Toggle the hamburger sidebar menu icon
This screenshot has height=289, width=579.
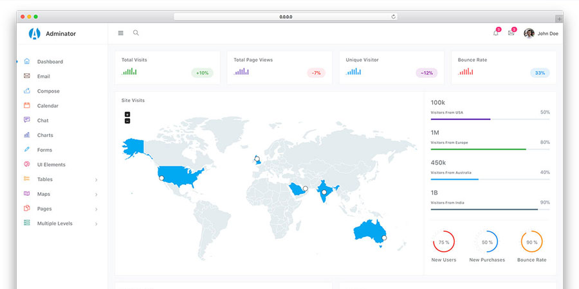121,33
